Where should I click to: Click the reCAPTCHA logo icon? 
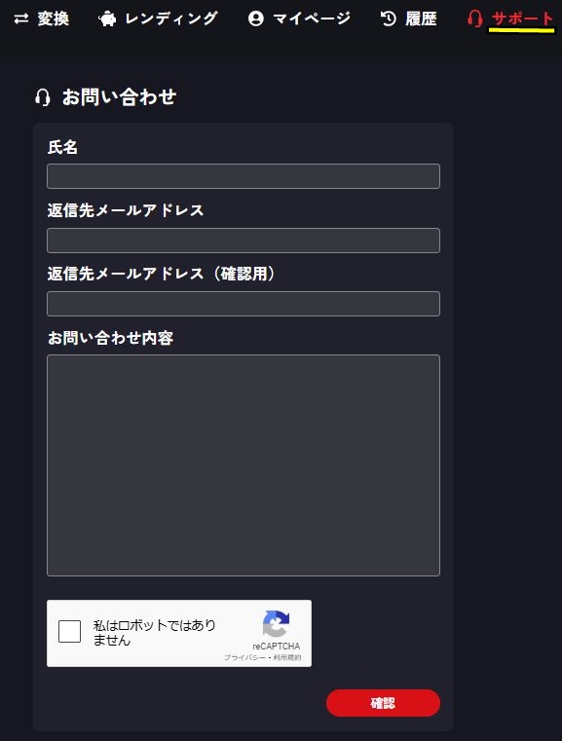276,624
